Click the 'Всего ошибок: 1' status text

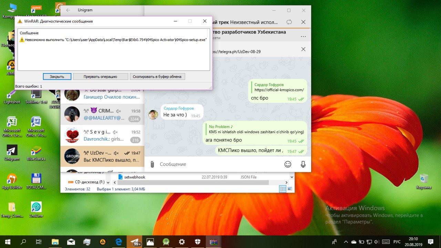(29, 86)
